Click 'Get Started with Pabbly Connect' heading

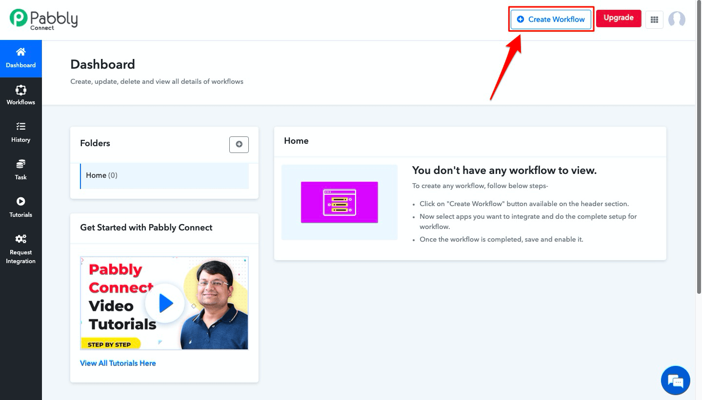(146, 228)
